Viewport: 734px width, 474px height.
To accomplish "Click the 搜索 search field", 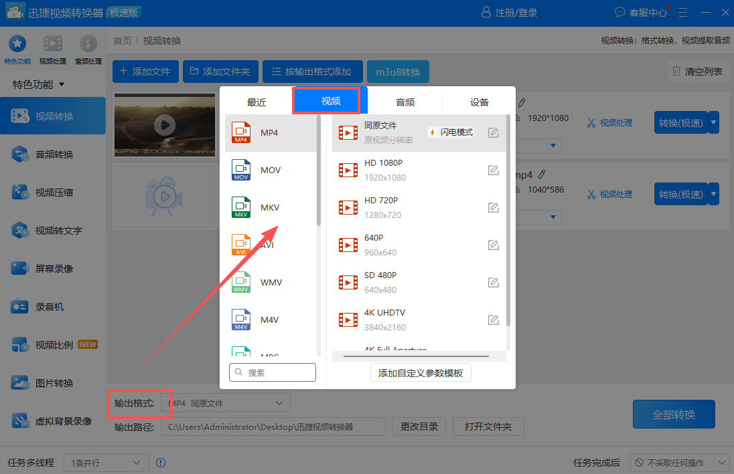I will click(x=272, y=372).
